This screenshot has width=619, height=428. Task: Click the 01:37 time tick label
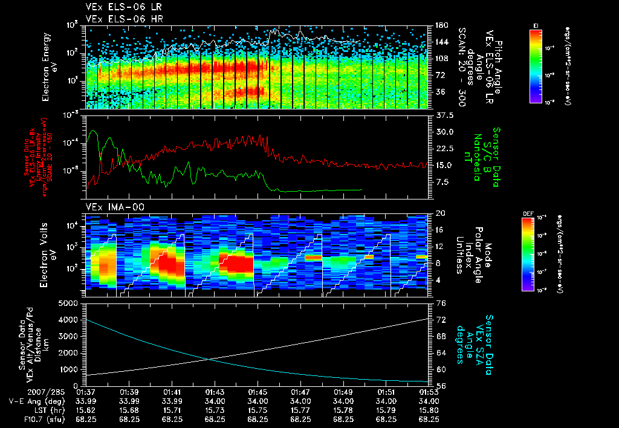86,392
